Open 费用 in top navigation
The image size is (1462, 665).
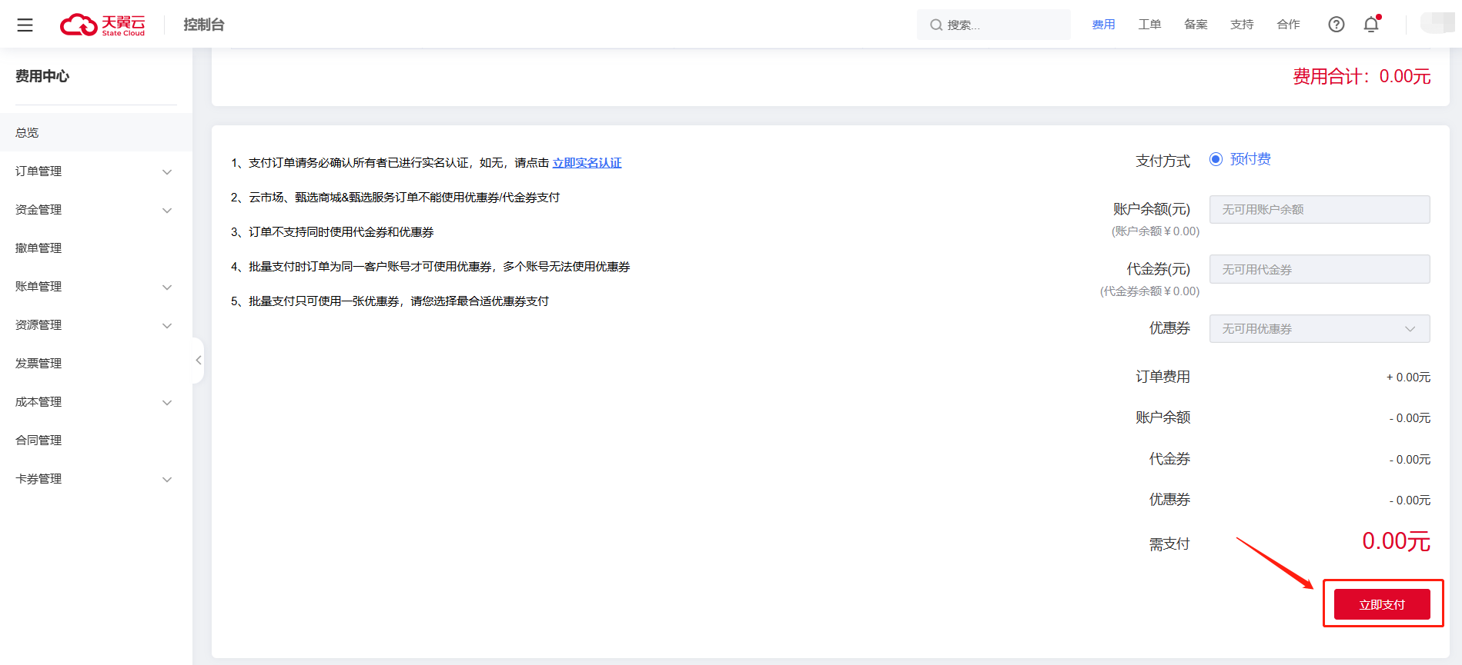1103,25
